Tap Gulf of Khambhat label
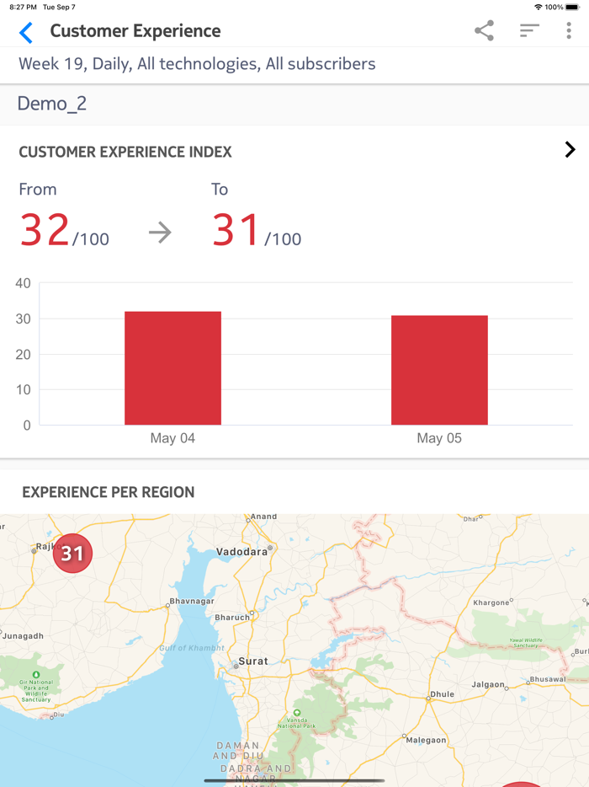This screenshot has height=787, width=589. 192,648
